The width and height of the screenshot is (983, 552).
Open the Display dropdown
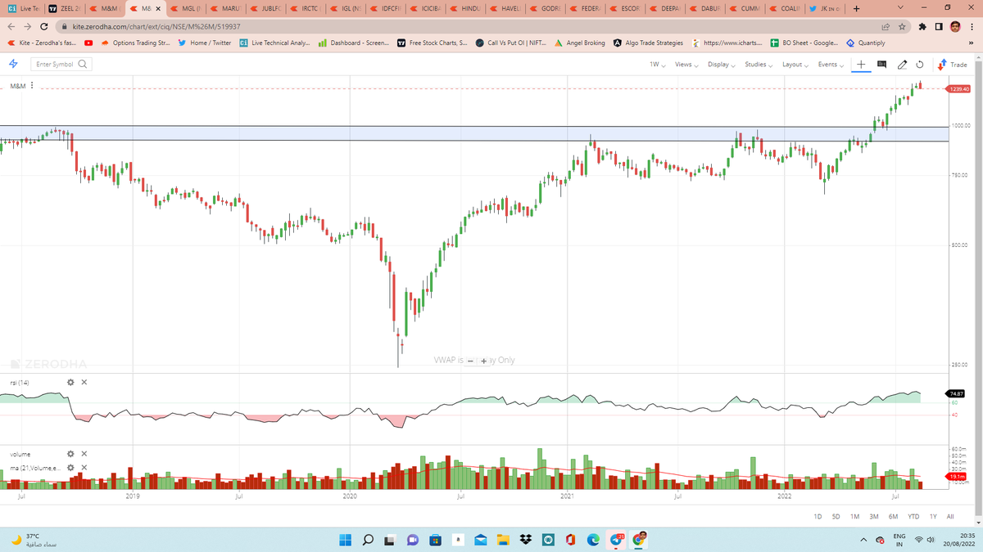coord(722,64)
